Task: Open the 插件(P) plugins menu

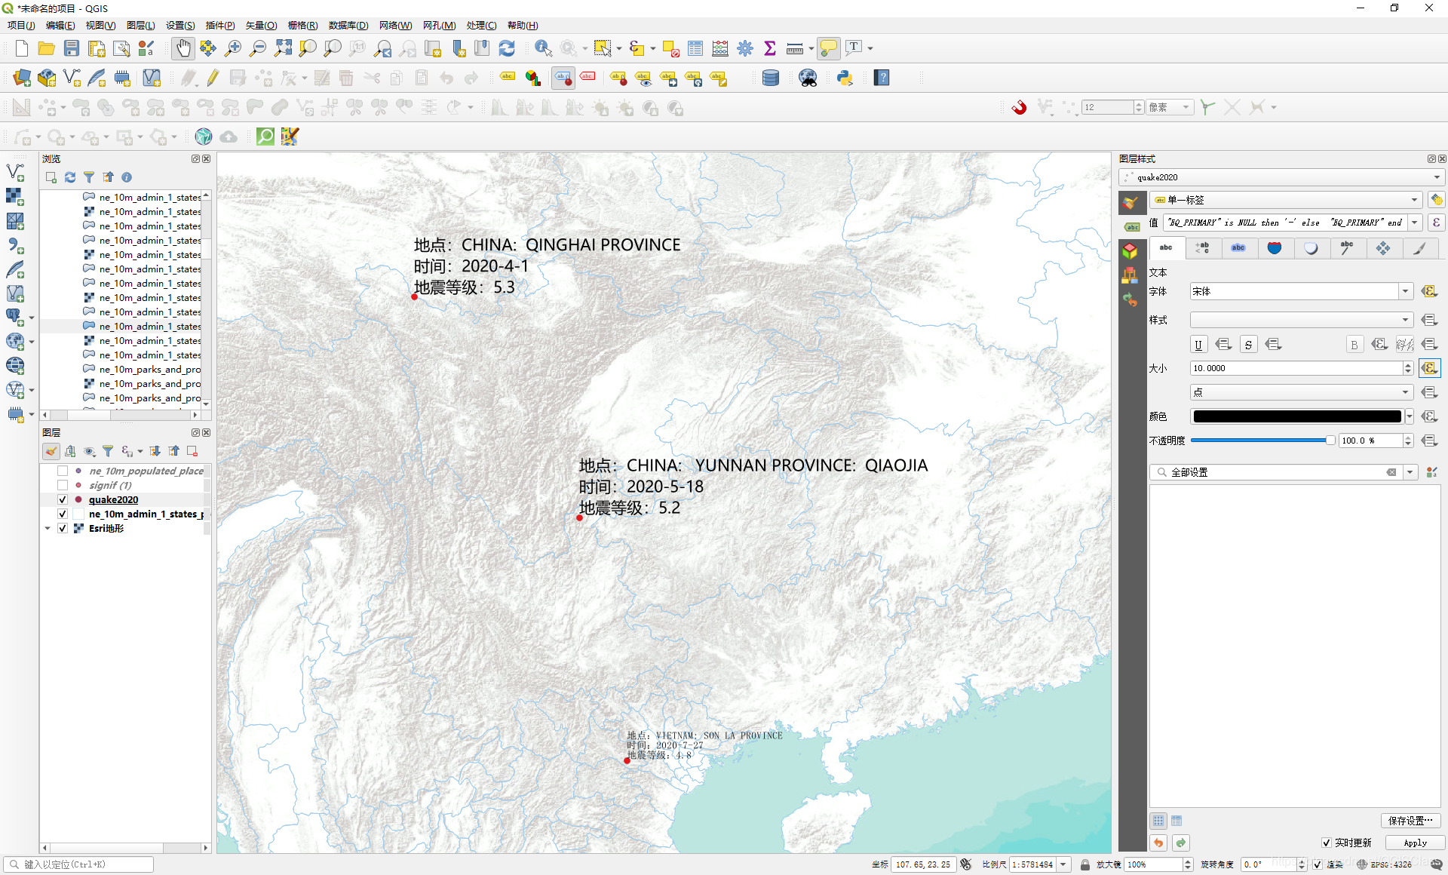Action: click(220, 25)
